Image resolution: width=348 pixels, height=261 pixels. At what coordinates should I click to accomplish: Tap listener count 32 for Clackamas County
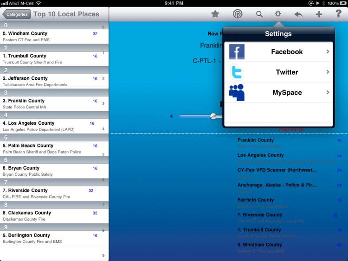click(x=95, y=213)
